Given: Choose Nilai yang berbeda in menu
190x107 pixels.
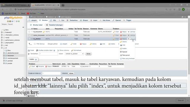Looking at the screenshot, I should [x=127, y=59].
